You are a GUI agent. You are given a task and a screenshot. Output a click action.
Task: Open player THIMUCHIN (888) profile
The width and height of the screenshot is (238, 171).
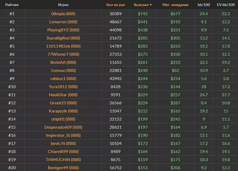point(63,160)
